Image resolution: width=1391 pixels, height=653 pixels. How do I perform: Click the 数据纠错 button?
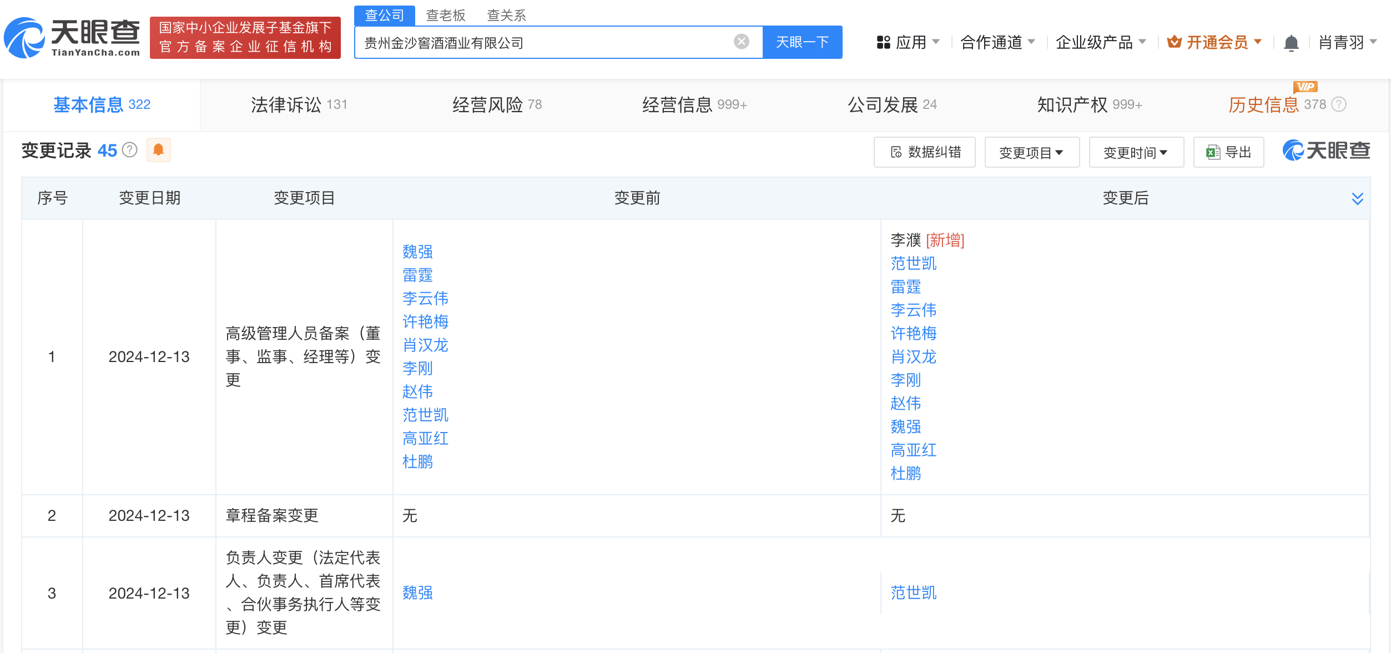click(x=924, y=152)
